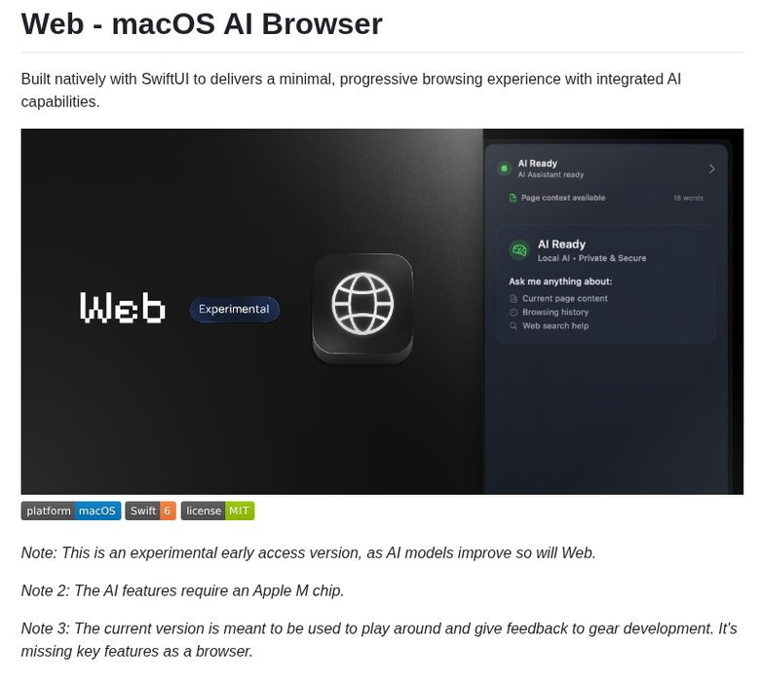The width and height of the screenshot is (761, 682).
Task: Click the 'Browsing history' label
Action: click(555, 312)
